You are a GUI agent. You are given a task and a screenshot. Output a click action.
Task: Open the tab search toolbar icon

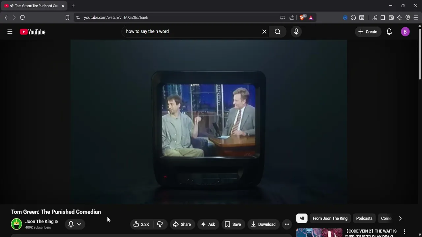pyautogui.click(x=362, y=17)
